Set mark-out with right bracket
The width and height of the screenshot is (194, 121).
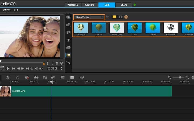point(53,63)
